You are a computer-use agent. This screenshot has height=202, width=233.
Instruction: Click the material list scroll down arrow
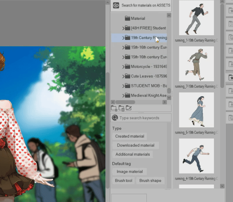click(222, 186)
